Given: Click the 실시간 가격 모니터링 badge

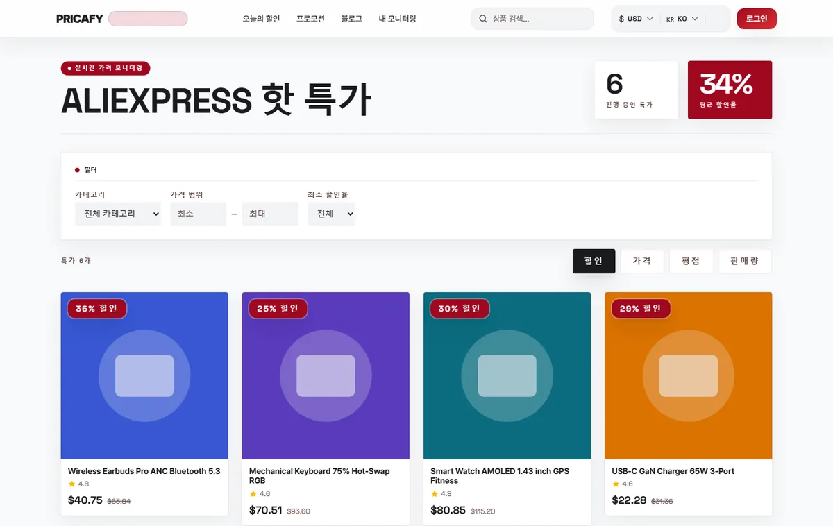Looking at the screenshot, I should [106, 68].
